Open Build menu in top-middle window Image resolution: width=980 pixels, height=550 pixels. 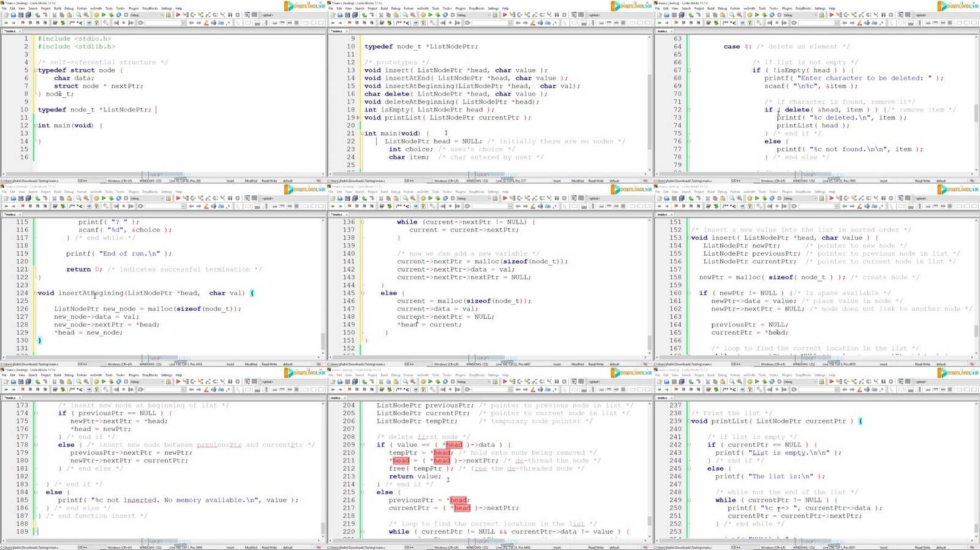(x=384, y=9)
